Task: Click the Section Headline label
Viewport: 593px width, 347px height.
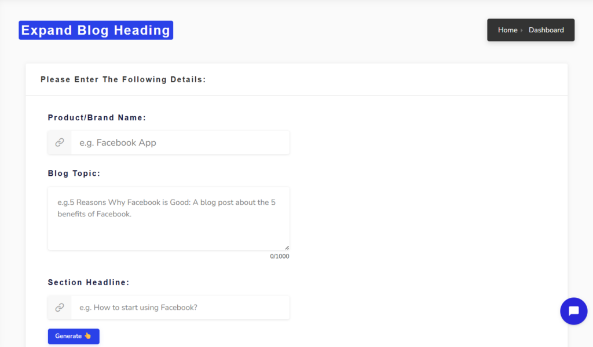Action: pyautogui.click(x=89, y=282)
